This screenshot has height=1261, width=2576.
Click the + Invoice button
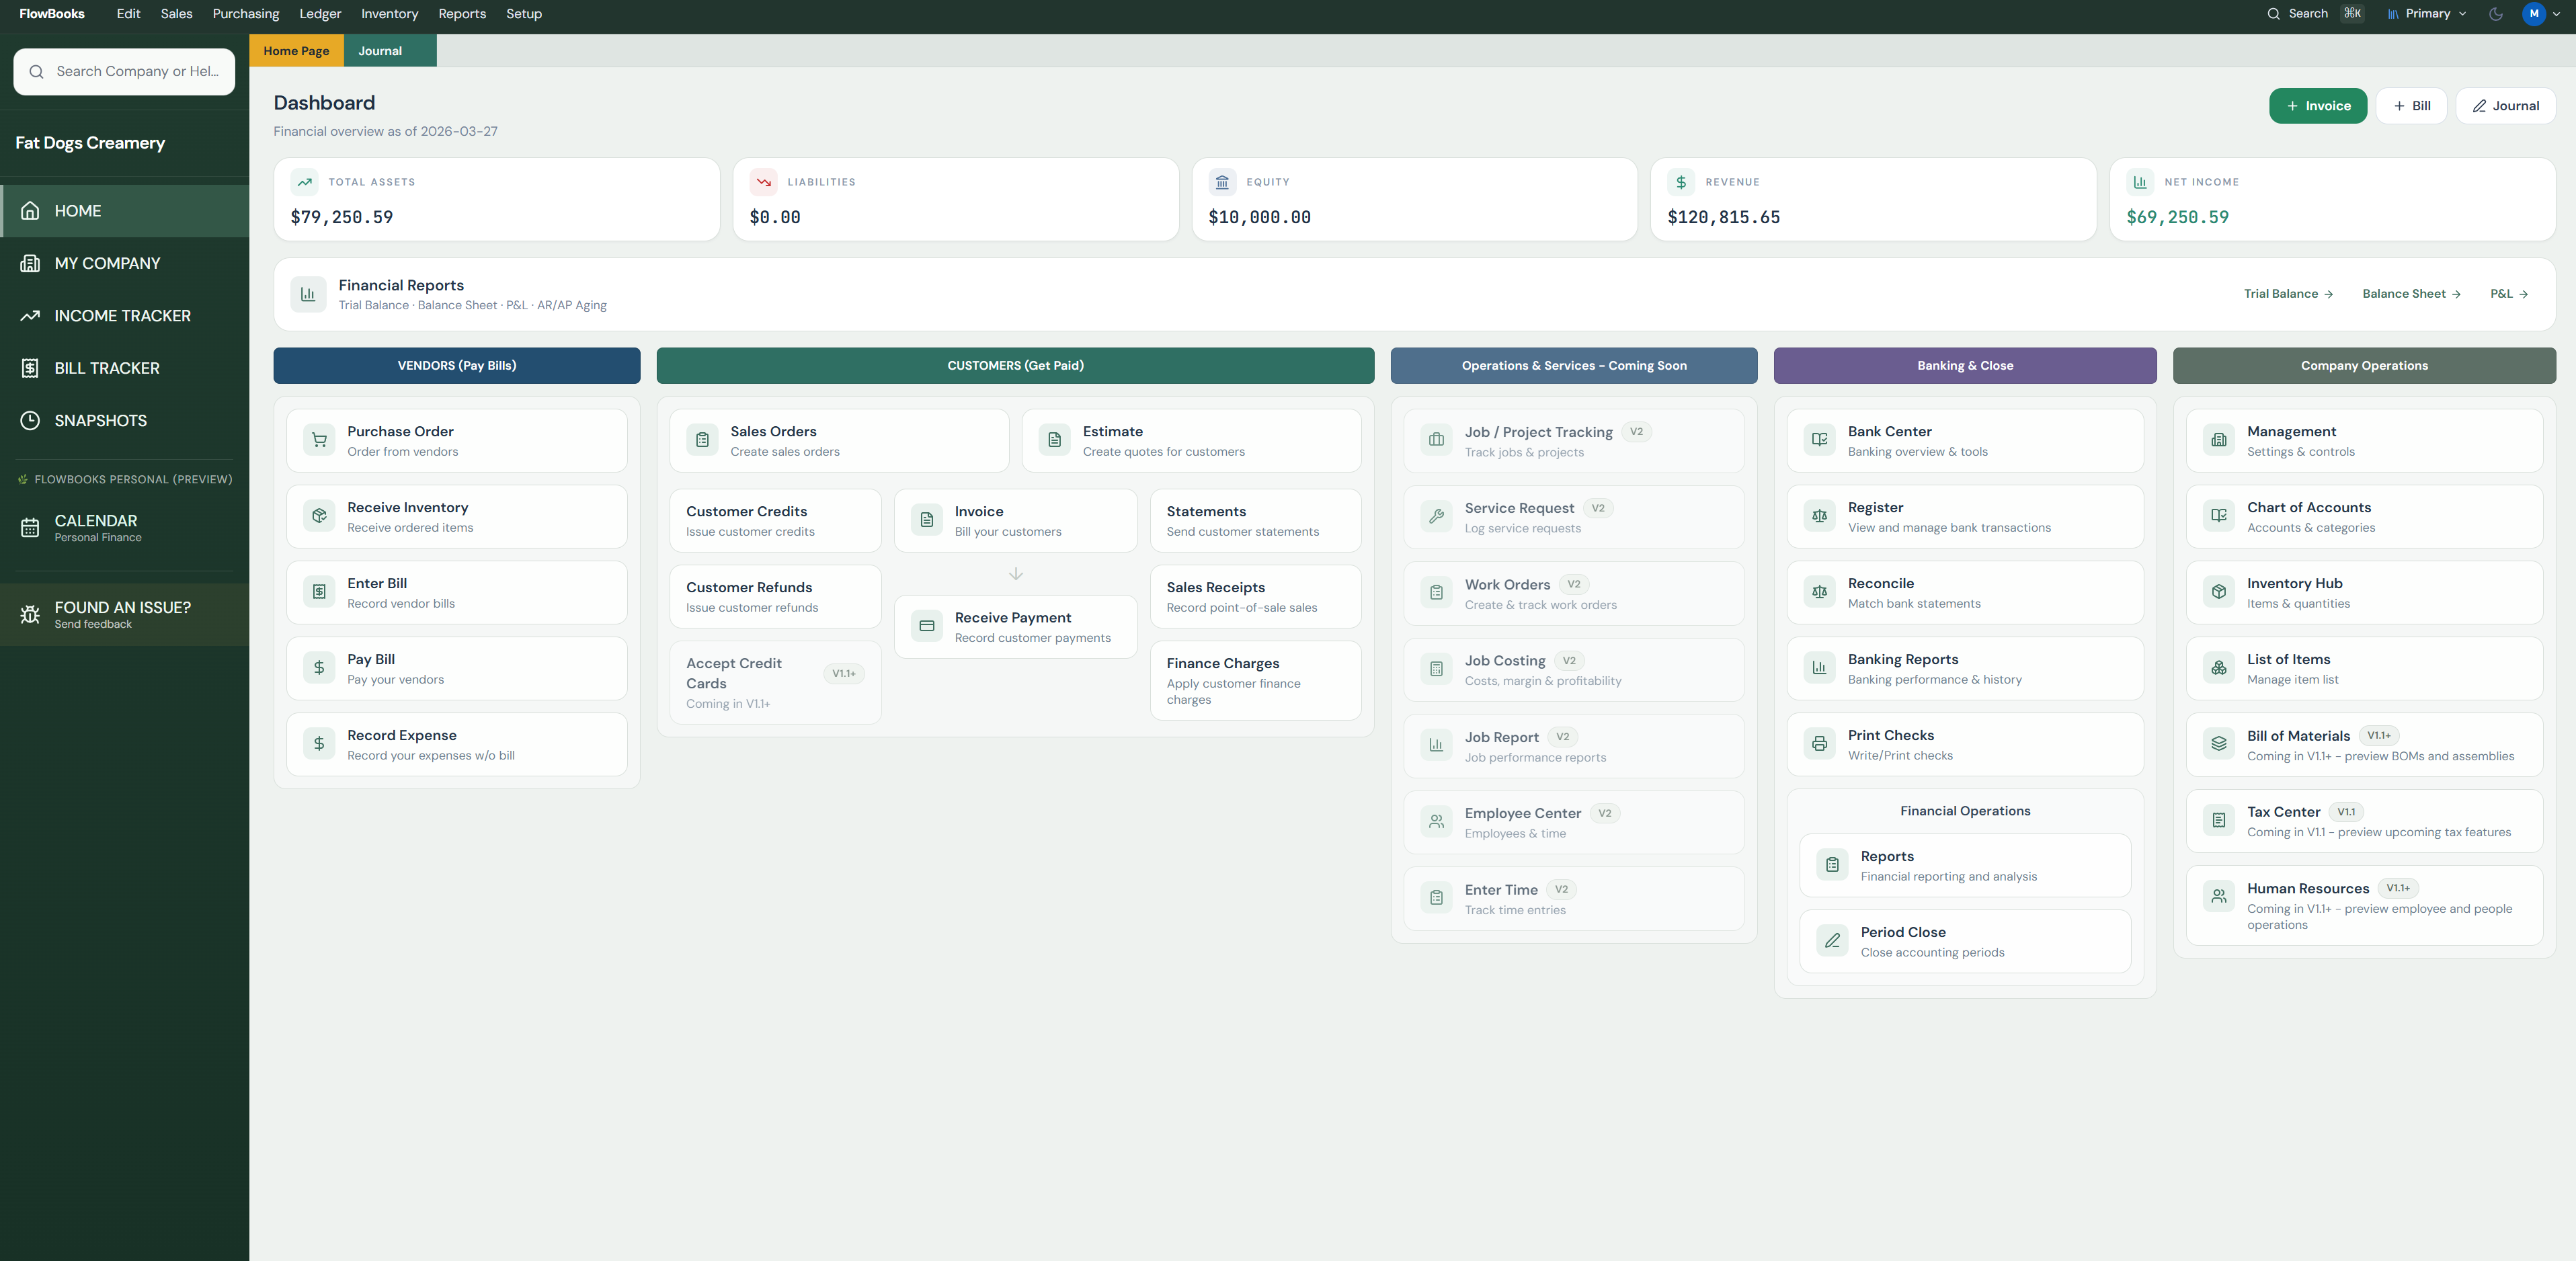click(x=2318, y=105)
